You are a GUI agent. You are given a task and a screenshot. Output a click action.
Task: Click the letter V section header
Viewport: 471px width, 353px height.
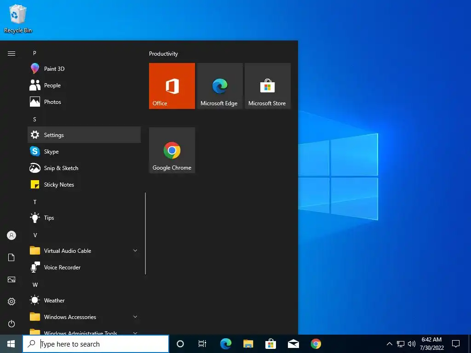tap(35, 235)
